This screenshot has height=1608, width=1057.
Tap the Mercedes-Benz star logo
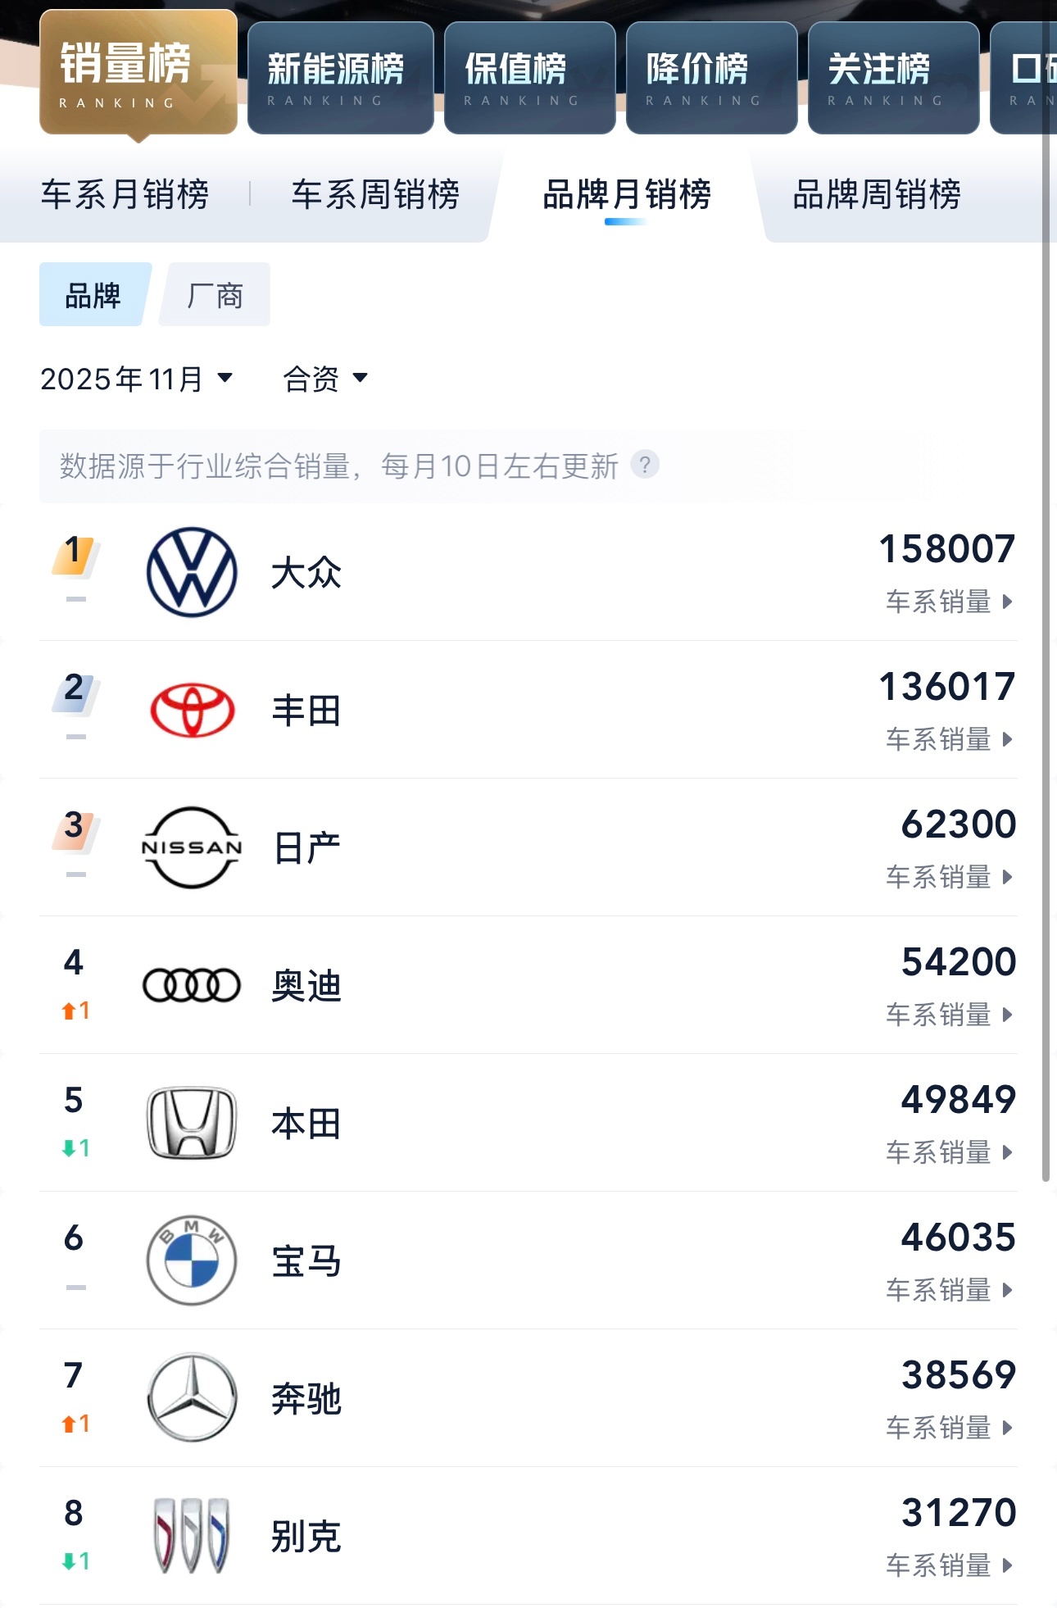tap(192, 1398)
